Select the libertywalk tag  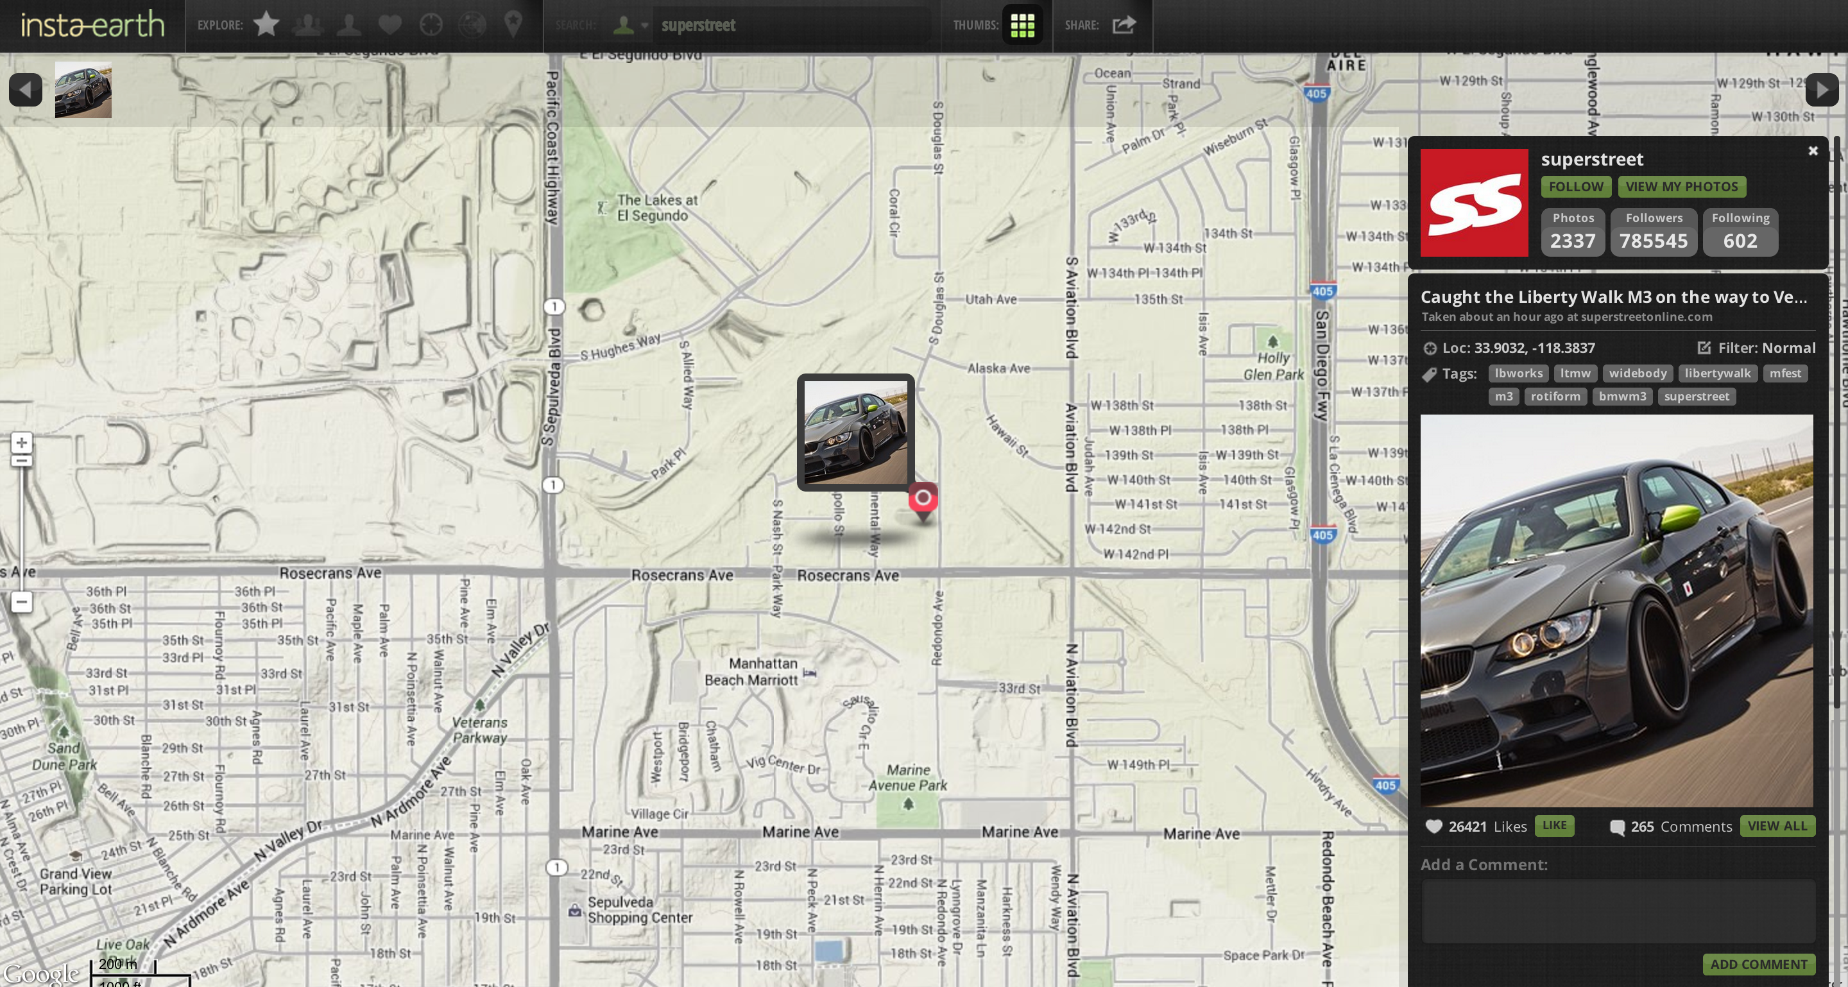[x=1718, y=373]
